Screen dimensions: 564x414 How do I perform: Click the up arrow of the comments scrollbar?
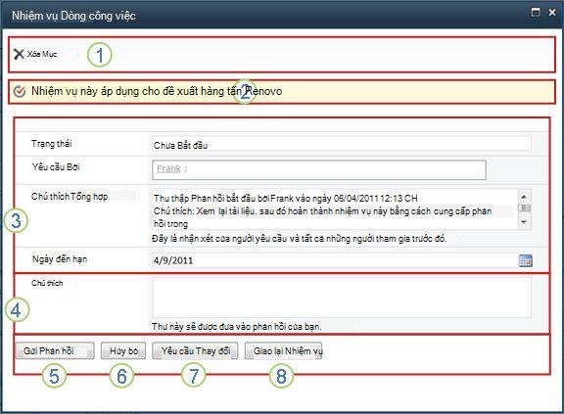click(x=524, y=197)
